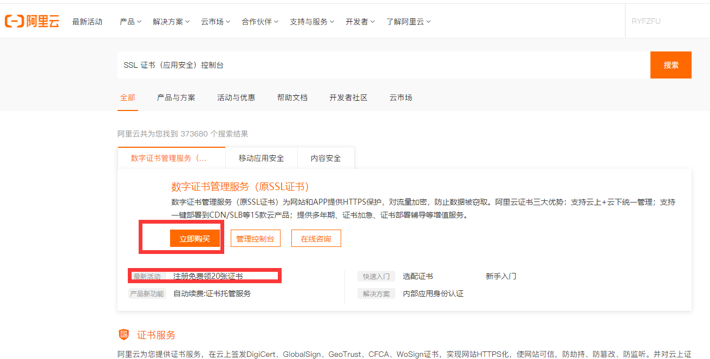Open the 支持与服务 dropdown
710x359 pixels.
click(312, 21)
